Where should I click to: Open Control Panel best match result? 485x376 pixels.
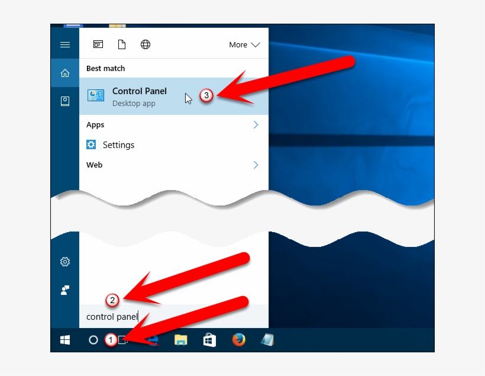point(140,96)
